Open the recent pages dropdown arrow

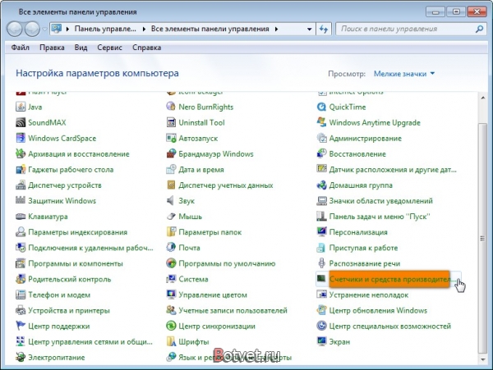[44, 30]
